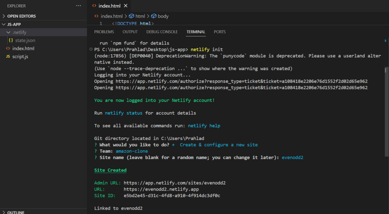This screenshot has height=214, width=389.
Task: Open the first app.netlify.com authorize URL
Action: pyautogui.click(x=242, y=81)
